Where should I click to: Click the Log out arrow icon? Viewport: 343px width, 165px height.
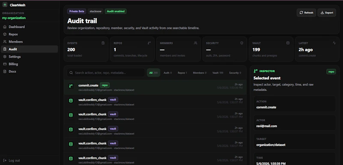(x=5, y=160)
